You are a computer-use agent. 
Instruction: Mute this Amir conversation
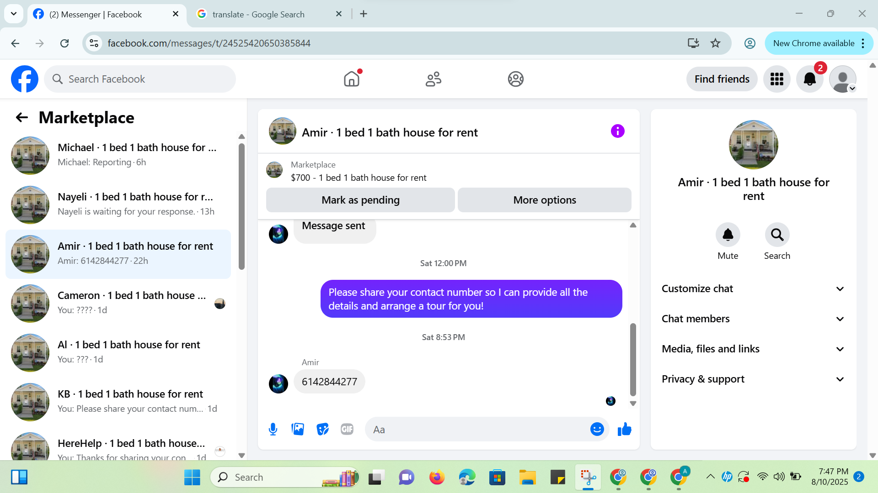[728, 235]
